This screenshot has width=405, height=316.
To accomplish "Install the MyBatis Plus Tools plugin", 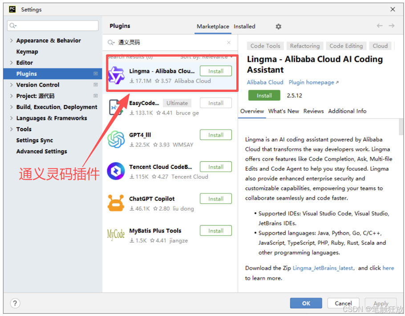I will tap(216, 231).
